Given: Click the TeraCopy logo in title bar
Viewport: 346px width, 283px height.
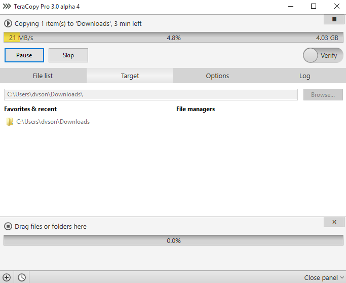Looking at the screenshot, I should 7,6.
